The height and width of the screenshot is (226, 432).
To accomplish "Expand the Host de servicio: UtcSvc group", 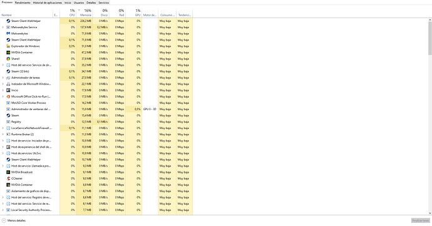I will [x=3, y=153].
